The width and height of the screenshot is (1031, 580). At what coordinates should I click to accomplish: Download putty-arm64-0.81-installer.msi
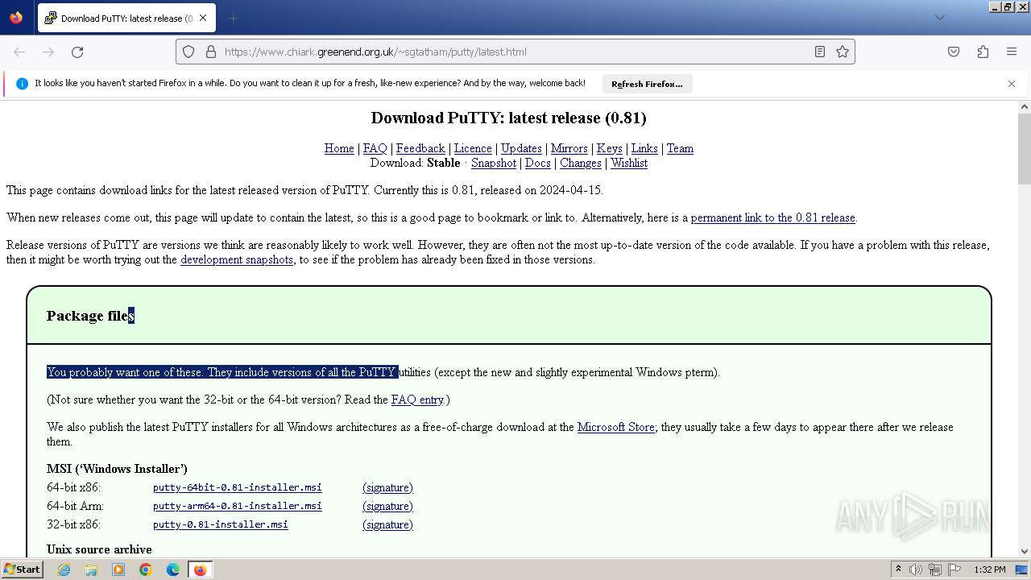[x=238, y=506]
